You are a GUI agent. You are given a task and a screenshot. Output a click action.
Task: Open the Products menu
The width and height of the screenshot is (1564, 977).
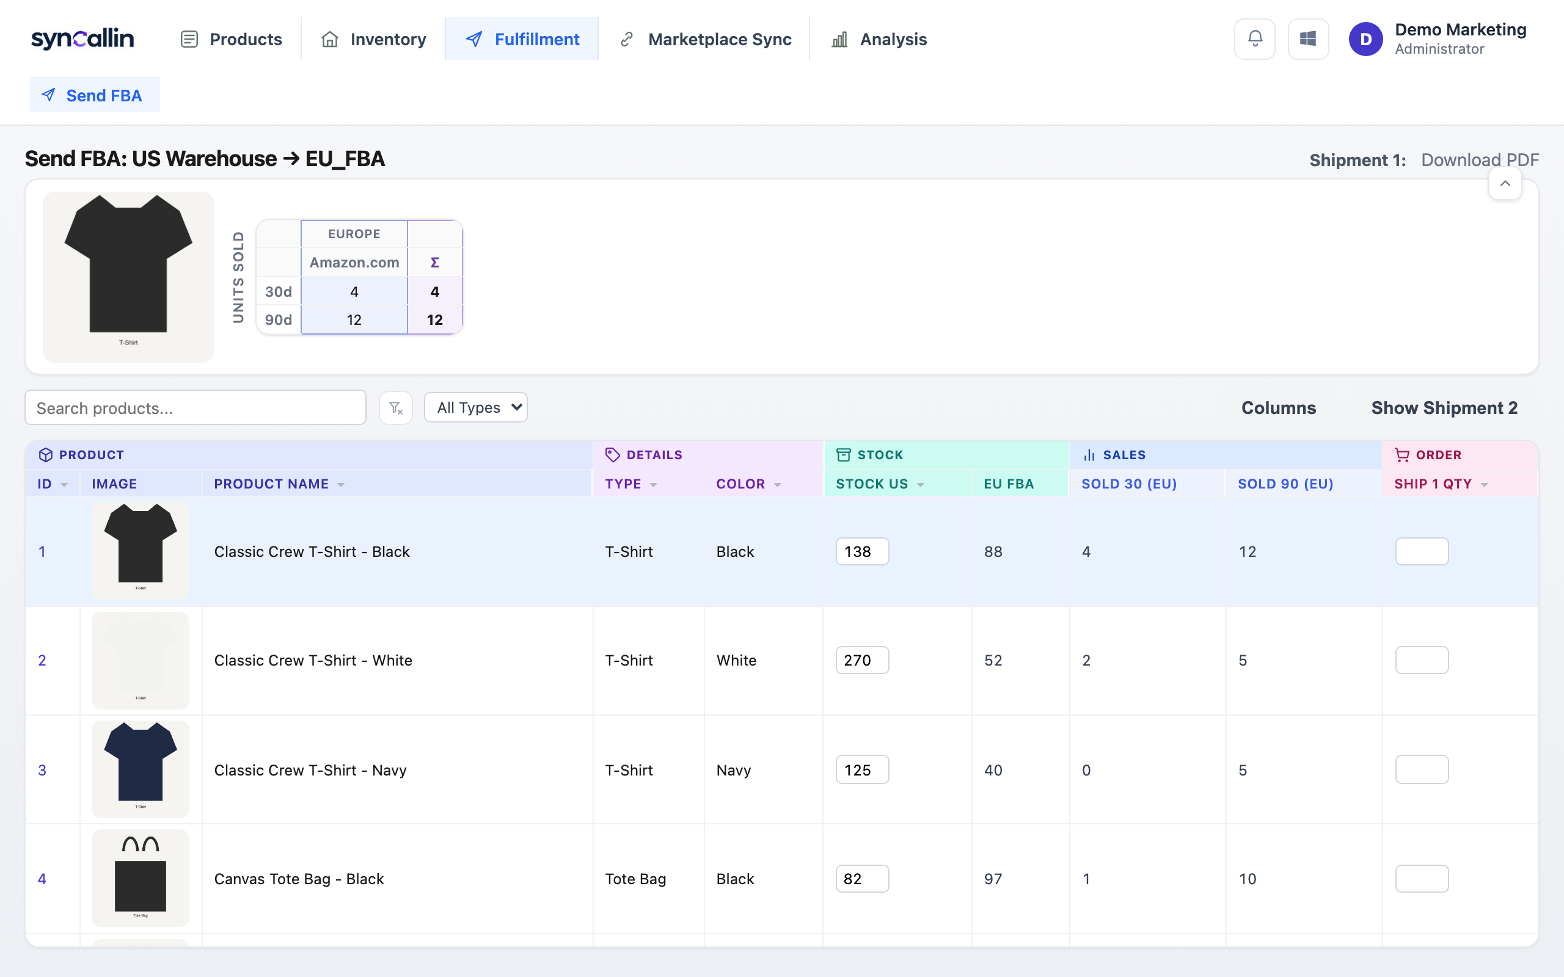(232, 38)
